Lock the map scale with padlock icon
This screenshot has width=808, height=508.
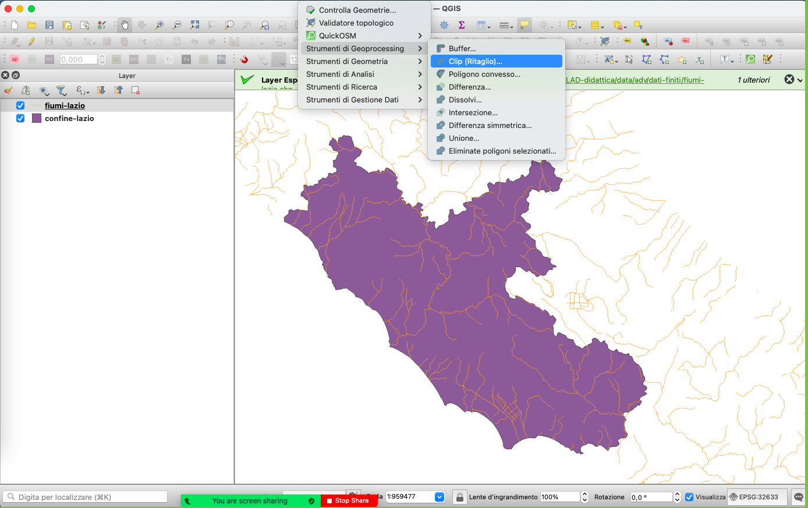[460, 497]
